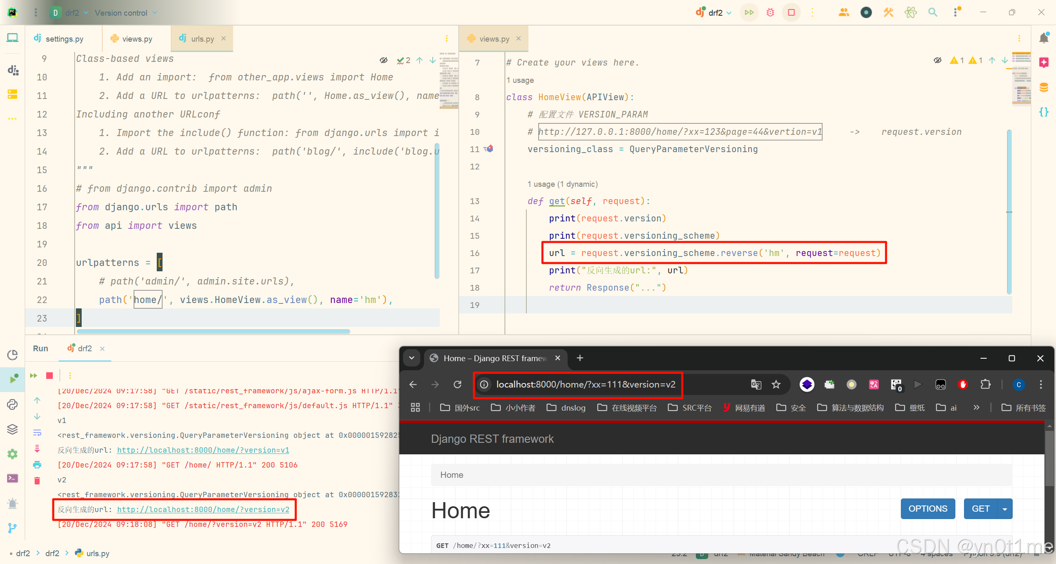
Task: Open the Python Packages layers icon
Action: coord(12,429)
